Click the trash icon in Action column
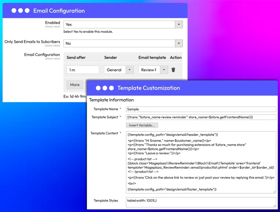 pyautogui.click(x=173, y=70)
